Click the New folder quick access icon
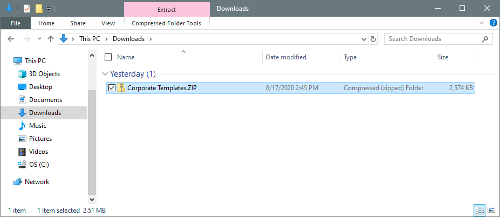The height and width of the screenshot is (217, 500). click(x=39, y=9)
